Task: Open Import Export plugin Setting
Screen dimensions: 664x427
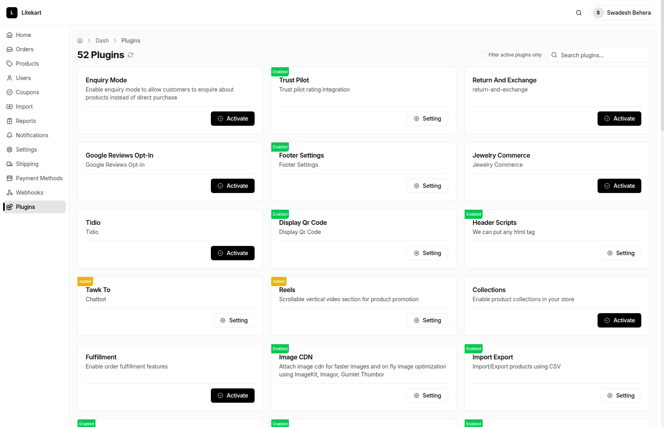Action: pyautogui.click(x=621, y=396)
